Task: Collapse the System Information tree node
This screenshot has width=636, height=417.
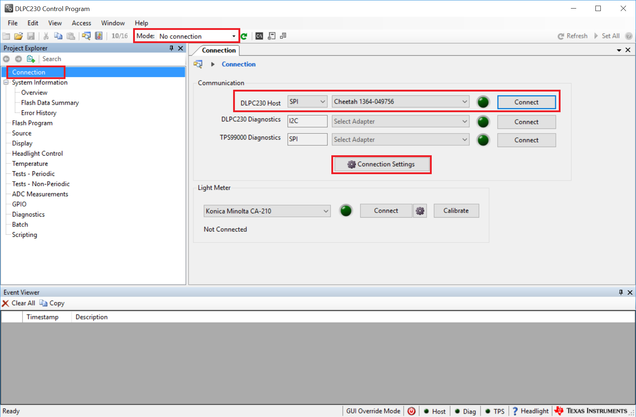Action: point(6,82)
